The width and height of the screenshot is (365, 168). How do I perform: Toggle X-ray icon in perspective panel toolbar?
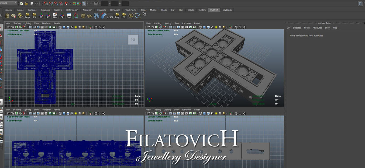tap(236, 27)
